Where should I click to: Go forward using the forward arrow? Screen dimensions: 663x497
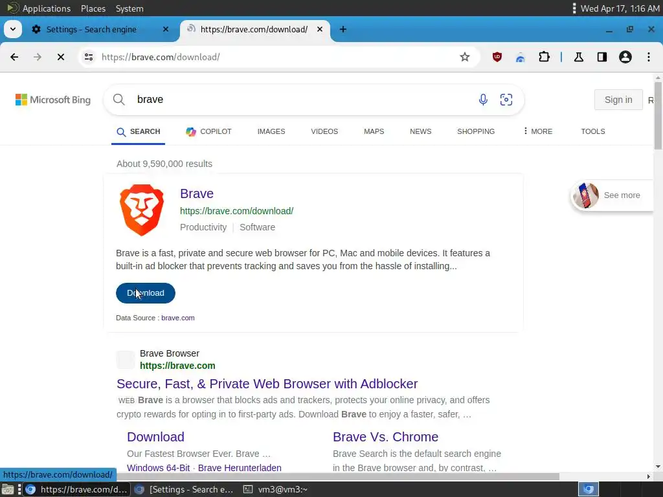37,57
